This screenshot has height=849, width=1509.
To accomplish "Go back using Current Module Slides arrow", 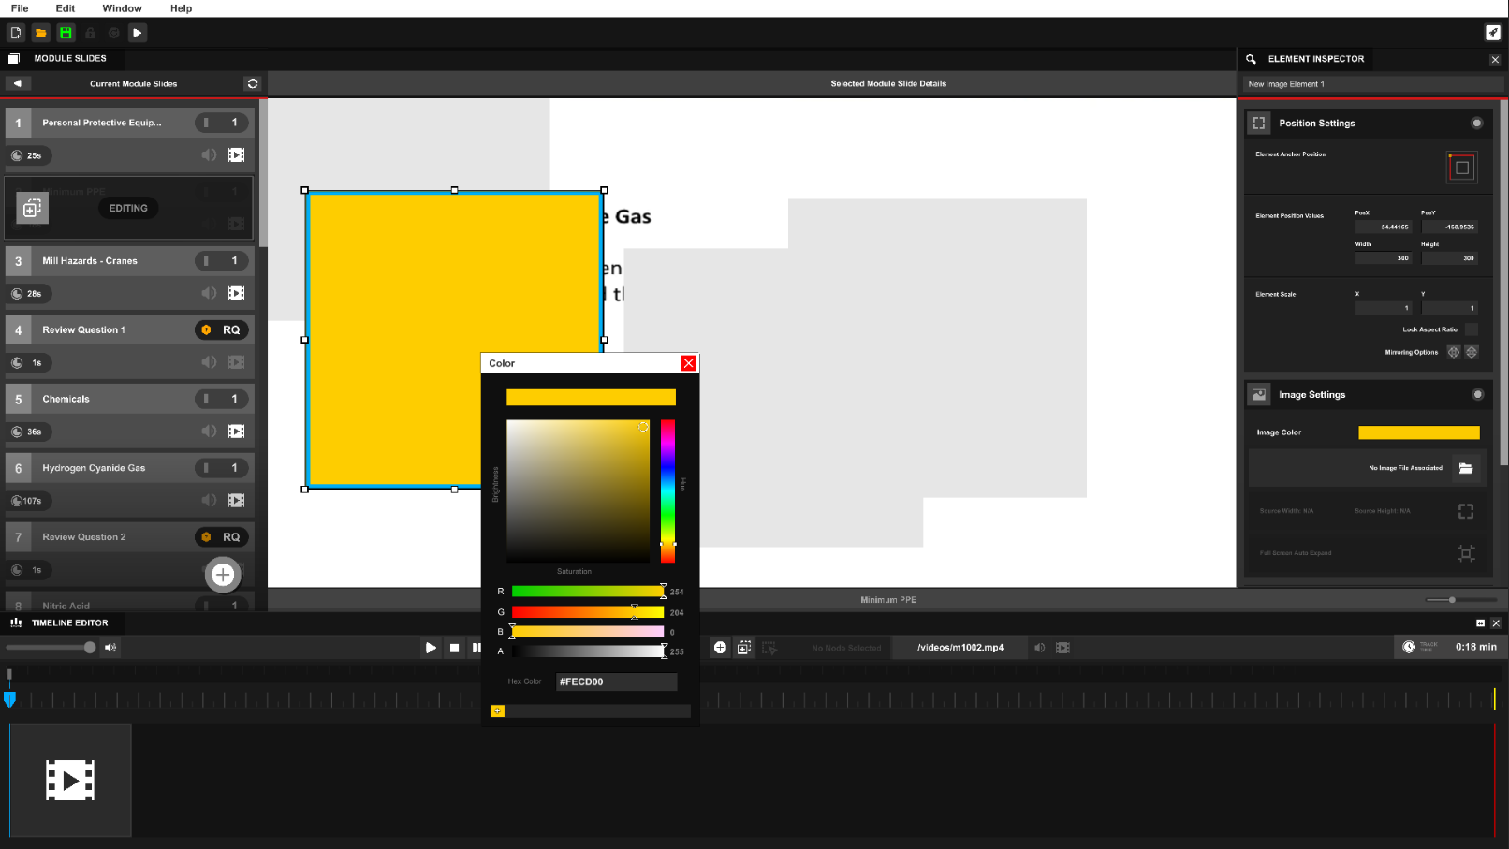I will point(17,83).
